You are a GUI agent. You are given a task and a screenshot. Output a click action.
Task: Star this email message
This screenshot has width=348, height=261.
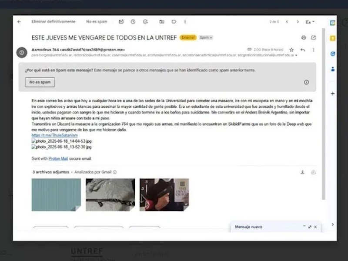pyautogui.click(x=291, y=50)
